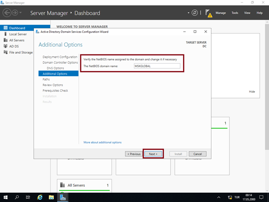This screenshot has width=269, height=202.
Task: Open File and Storage Services in sidebar
Action: point(21,53)
